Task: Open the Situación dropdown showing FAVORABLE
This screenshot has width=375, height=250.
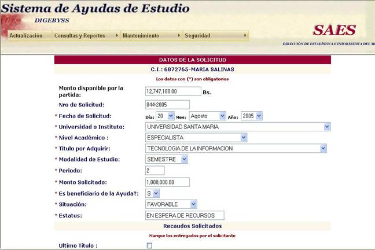Action: pyautogui.click(x=171, y=204)
